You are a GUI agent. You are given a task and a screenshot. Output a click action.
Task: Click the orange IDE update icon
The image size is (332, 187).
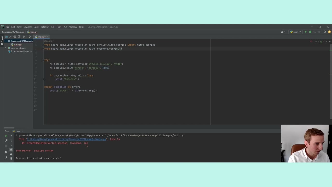[329, 32]
